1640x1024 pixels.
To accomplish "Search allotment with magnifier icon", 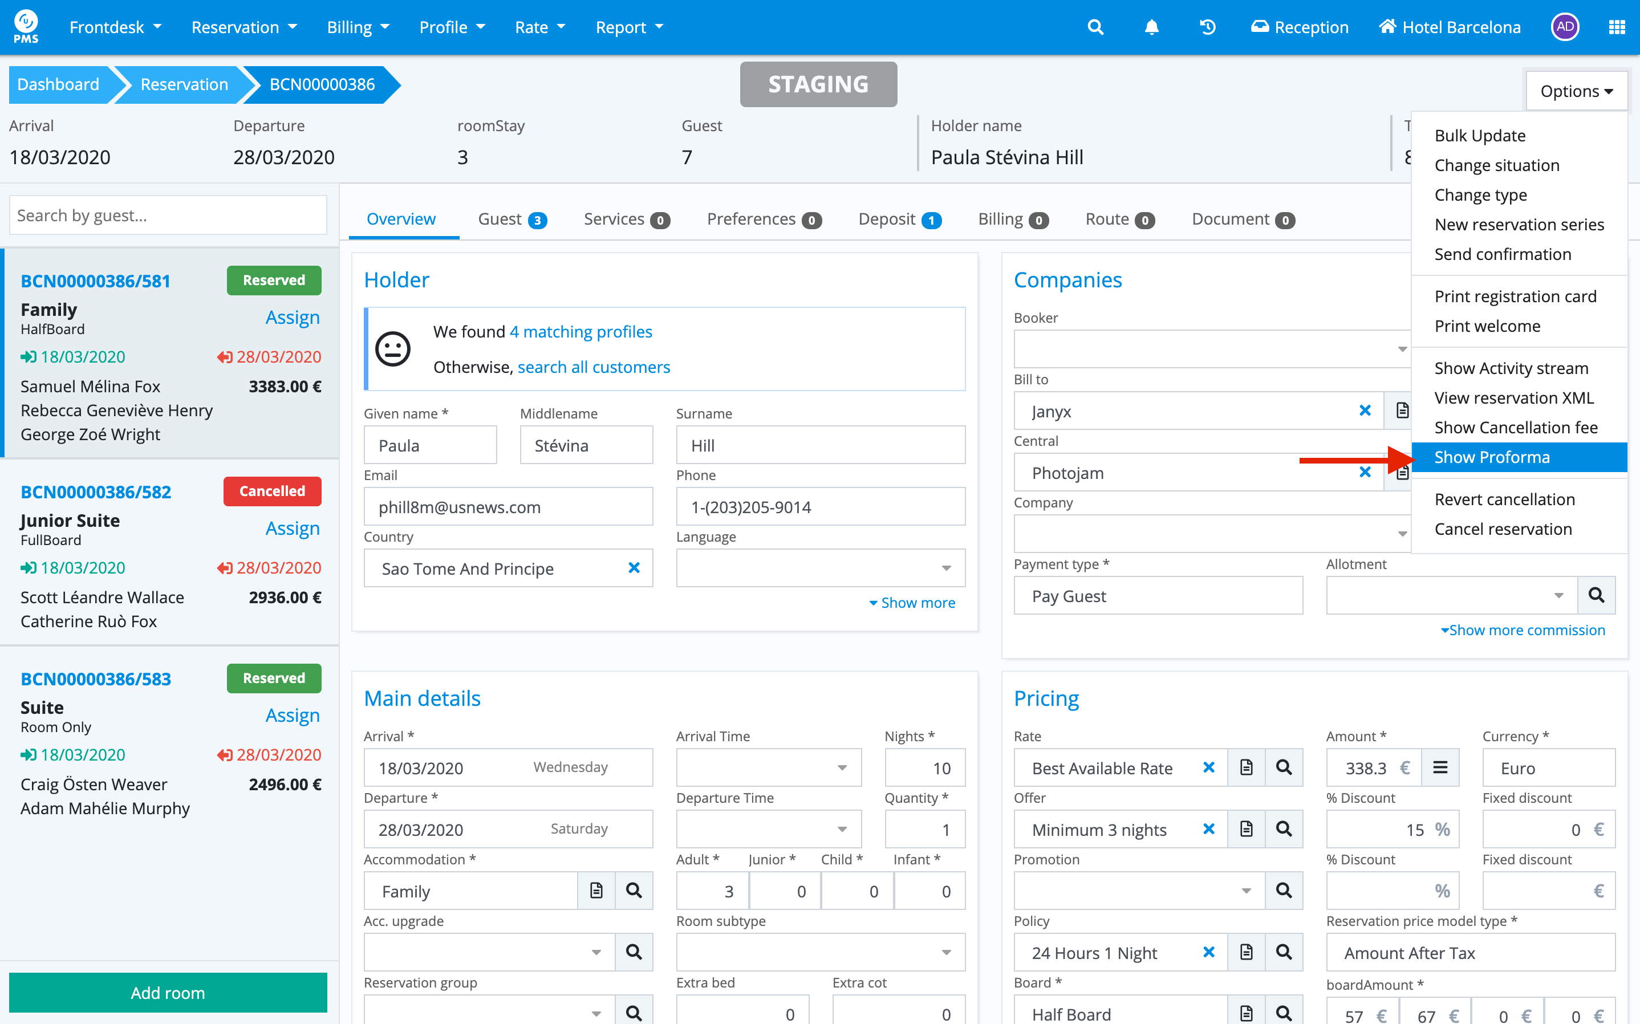I will pyautogui.click(x=1596, y=595).
